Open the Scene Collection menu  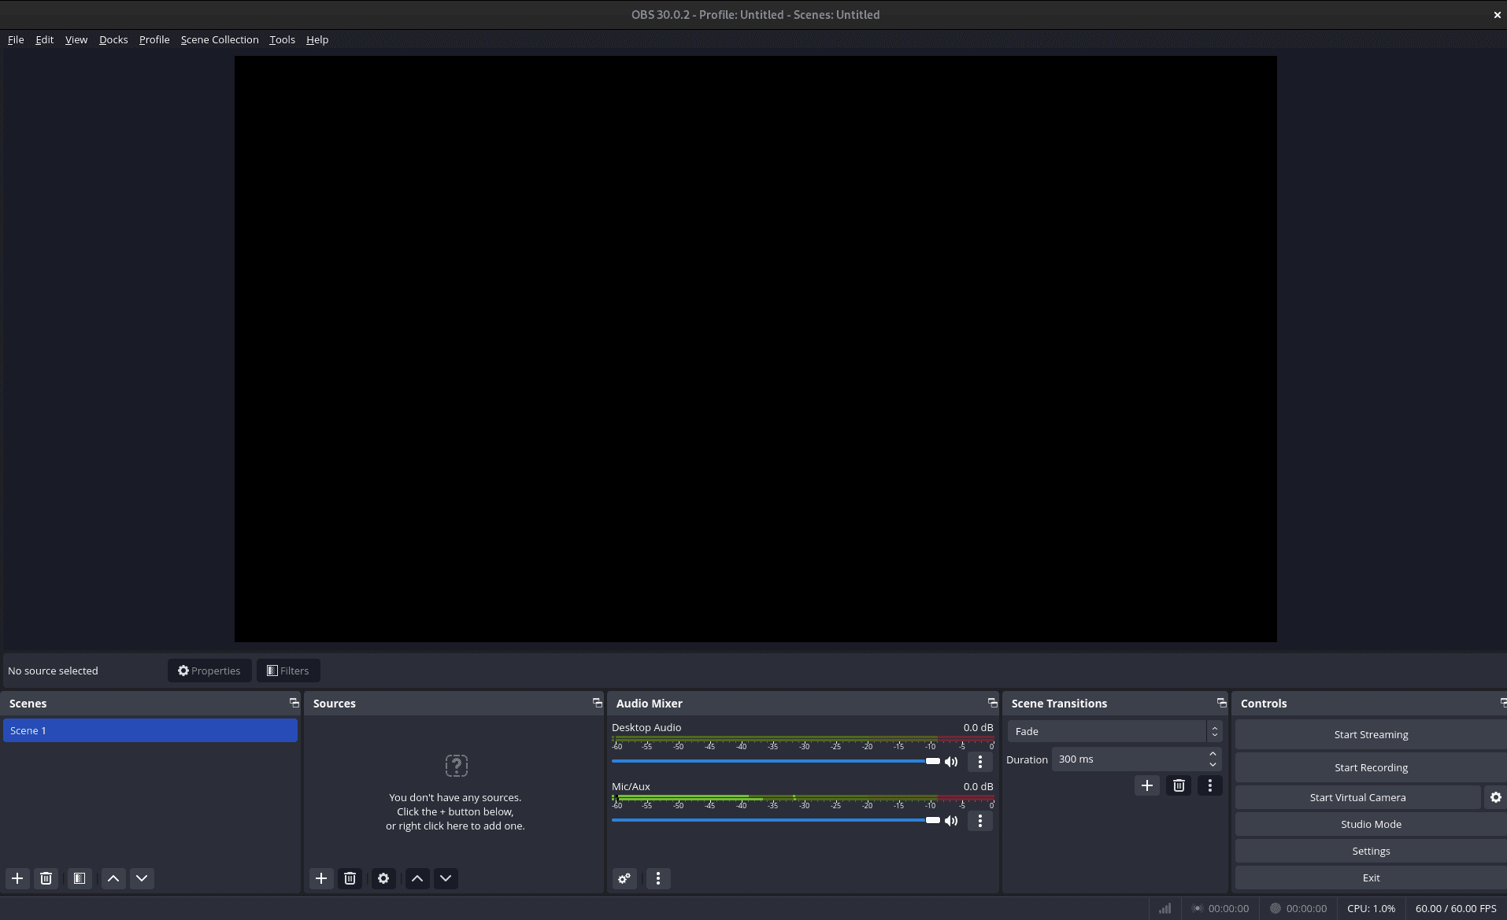pos(220,39)
